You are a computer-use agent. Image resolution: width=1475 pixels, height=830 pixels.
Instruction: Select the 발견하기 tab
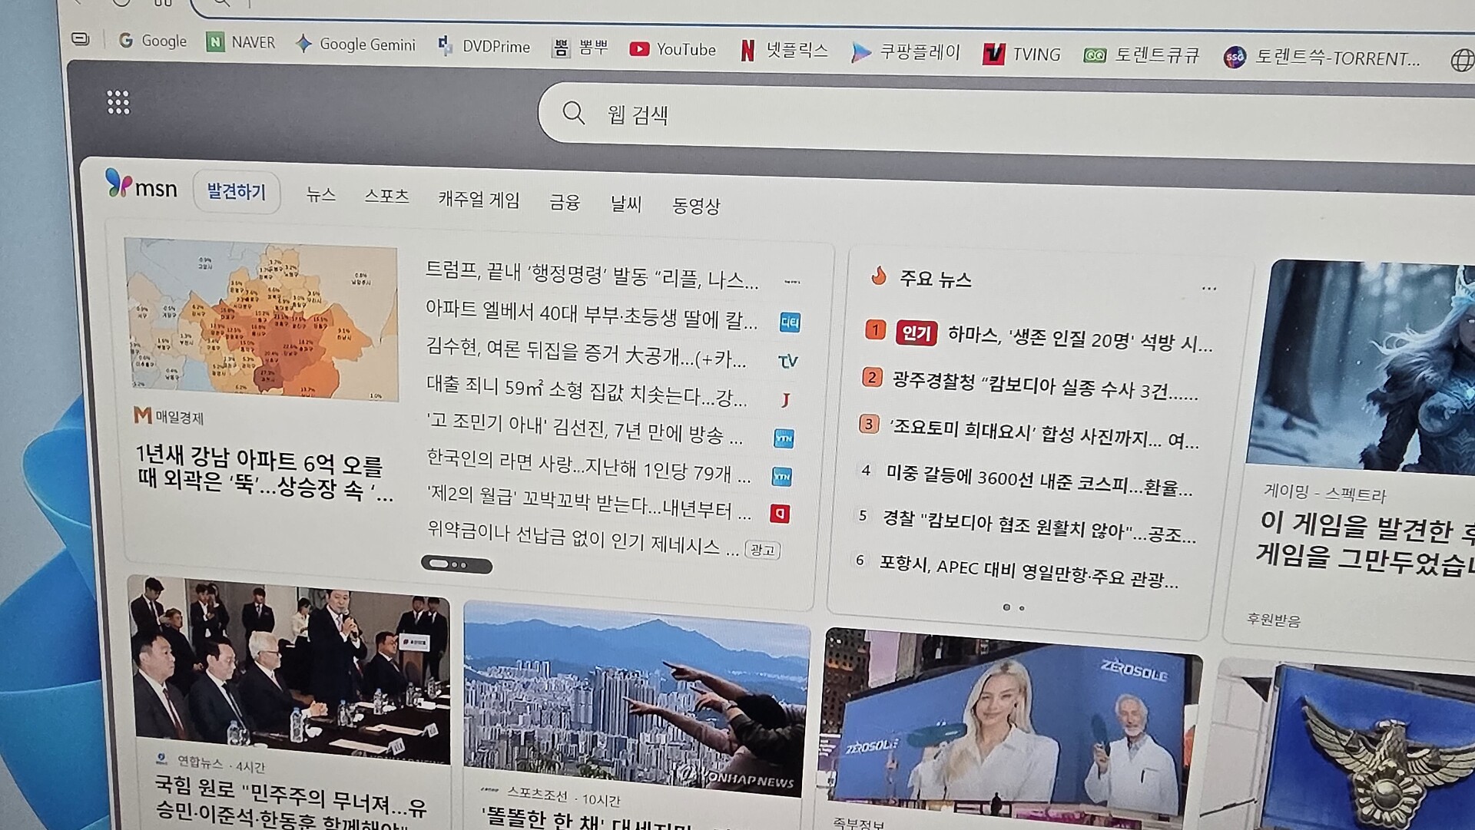[x=236, y=191]
